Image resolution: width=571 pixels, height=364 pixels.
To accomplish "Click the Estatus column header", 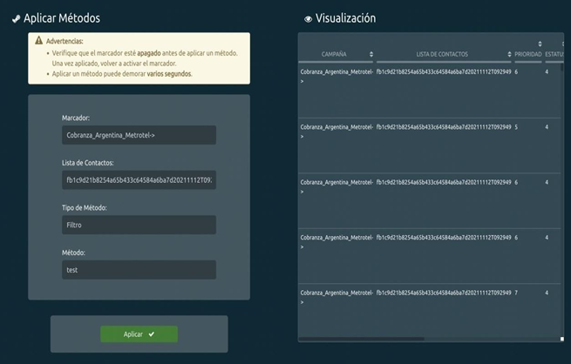I will point(554,55).
